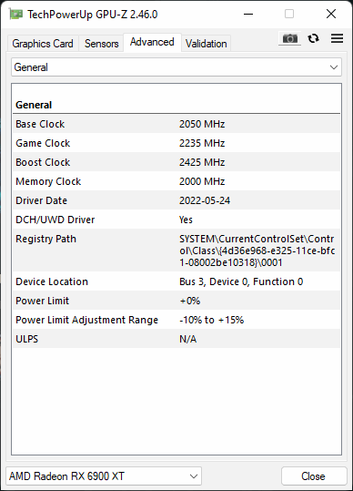Click the Power Limit Adjustment Range row
Screen dimensions: 353x491
point(176,320)
